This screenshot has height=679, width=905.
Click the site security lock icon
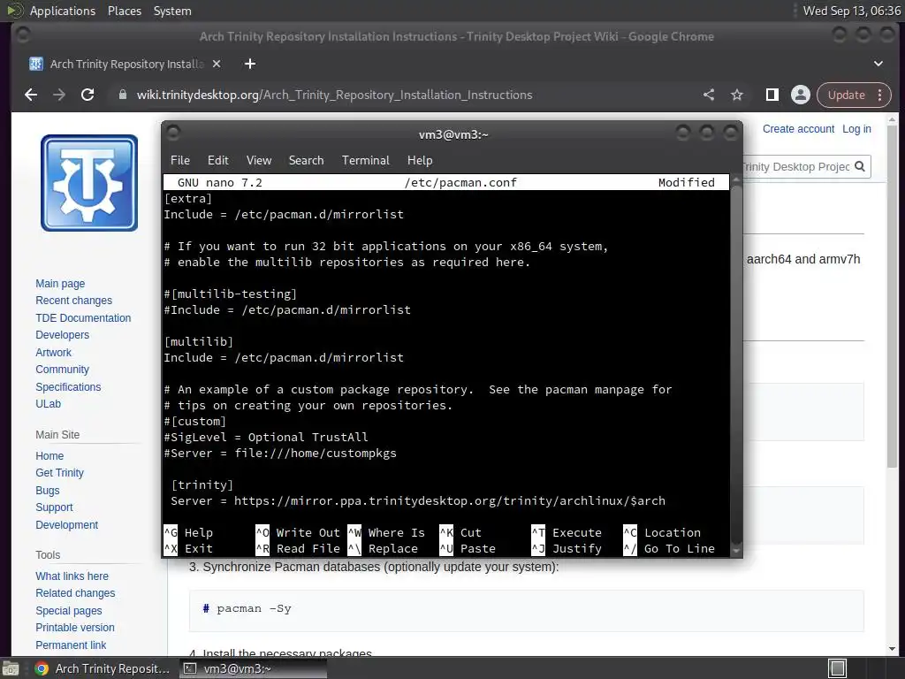pyautogui.click(x=122, y=95)
